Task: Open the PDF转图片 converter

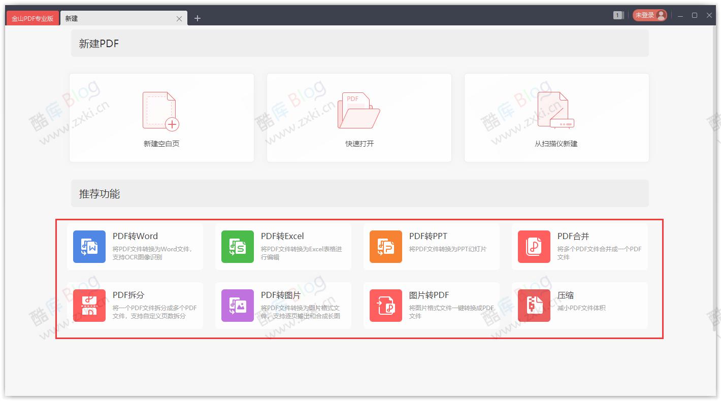Action: click(284, 306)
